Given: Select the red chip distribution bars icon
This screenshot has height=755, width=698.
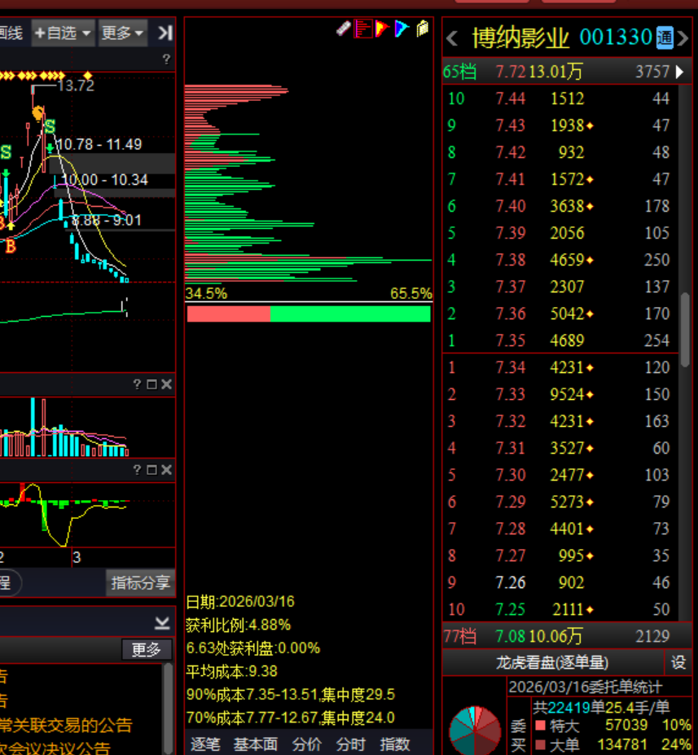Looking at the screenshot, I should coord(363,29).
